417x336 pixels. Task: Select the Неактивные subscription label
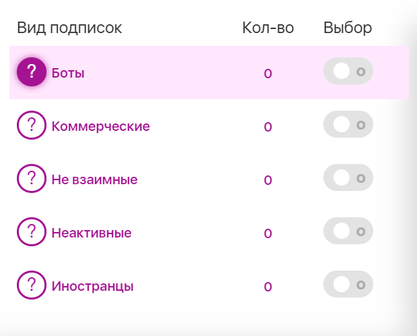[x=91, y=233]
